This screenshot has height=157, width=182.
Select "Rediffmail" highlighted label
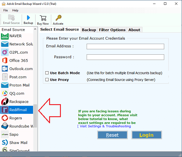point(18,110)
